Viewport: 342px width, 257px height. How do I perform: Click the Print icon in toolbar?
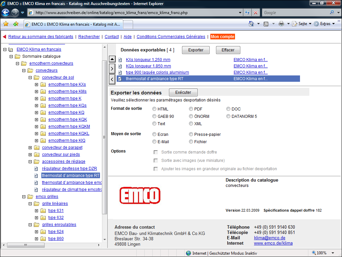click(x=281, y=24)
